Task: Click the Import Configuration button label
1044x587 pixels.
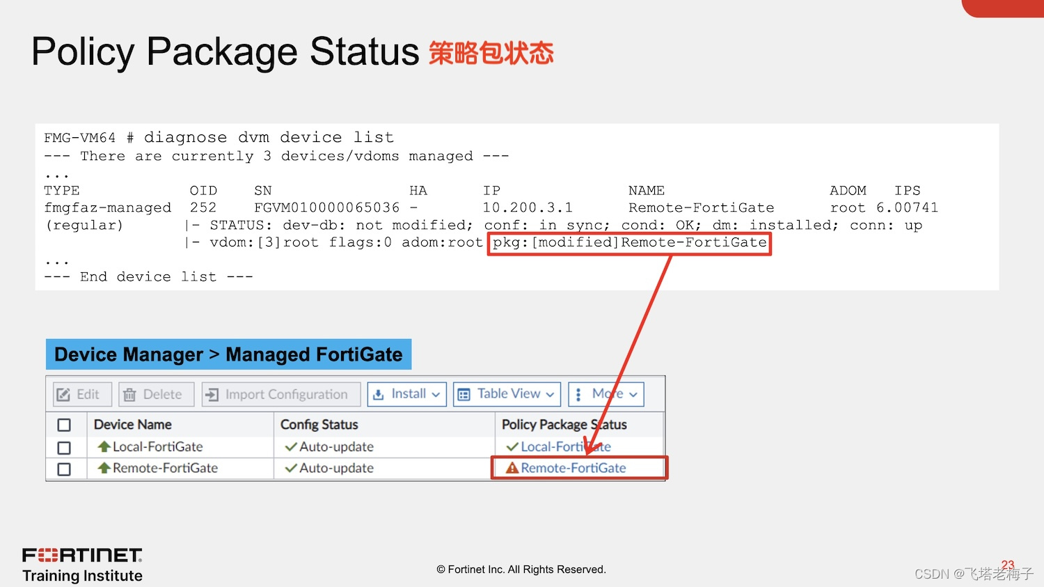Action: coord(286,395)
